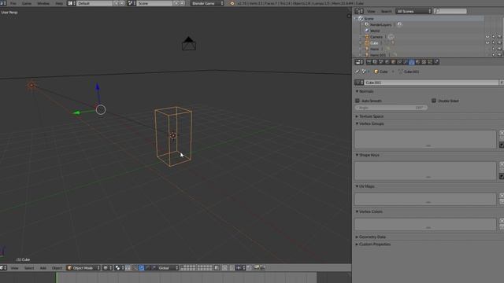Toggle Double Sided checkbox
The image size is (504, 283).
click(434, 101)
